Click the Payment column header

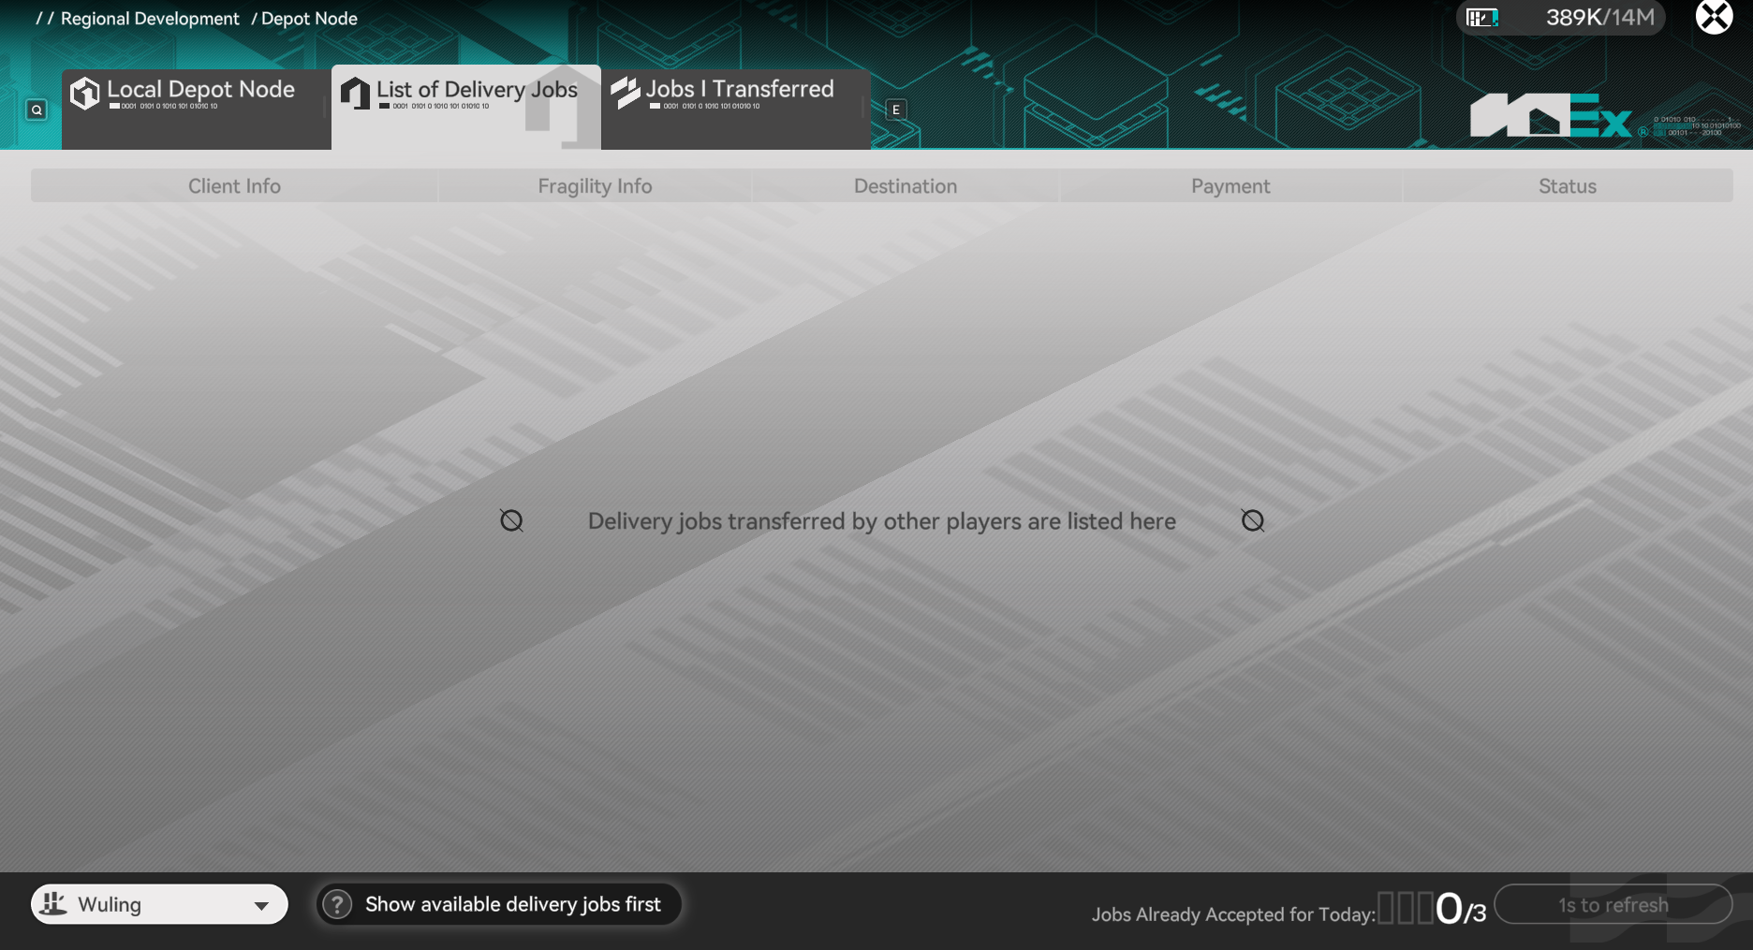click(x=1230, y=186)
